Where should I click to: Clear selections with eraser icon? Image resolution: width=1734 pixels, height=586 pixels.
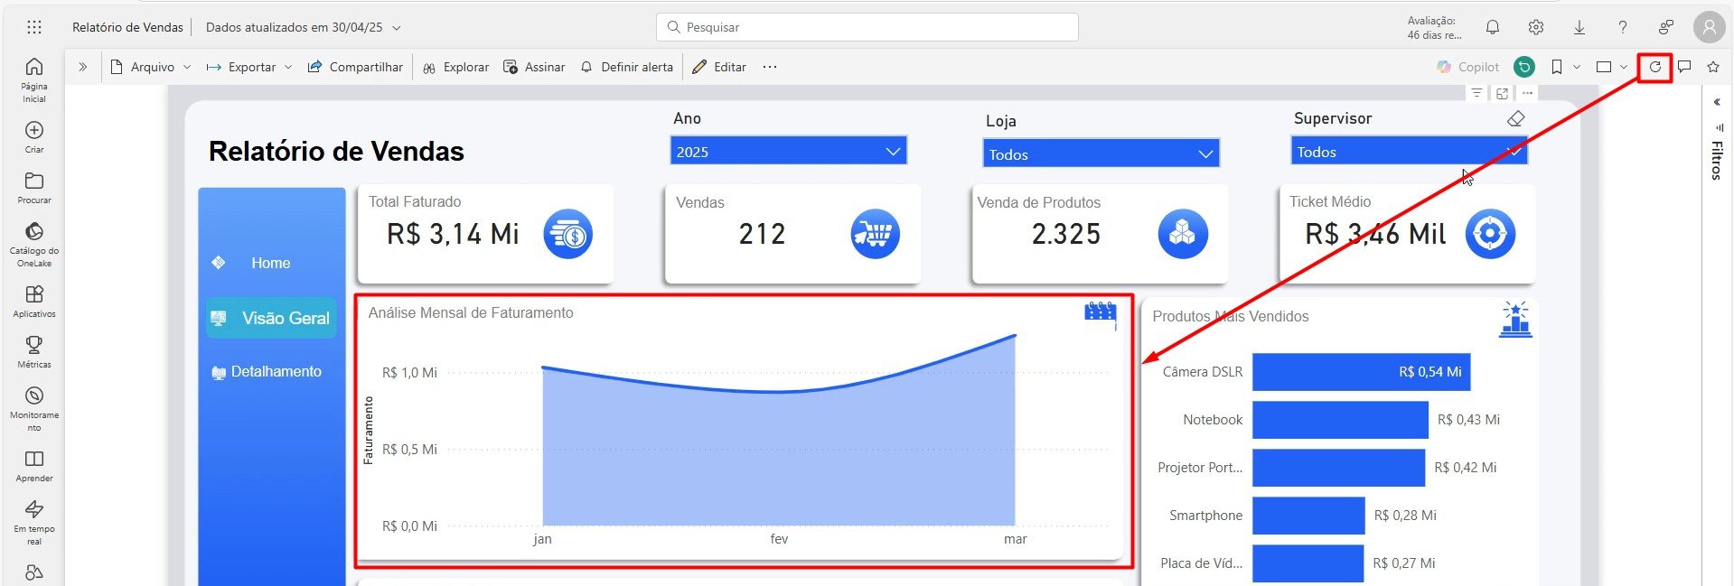pyautogui.click(x=1516, y=118)
